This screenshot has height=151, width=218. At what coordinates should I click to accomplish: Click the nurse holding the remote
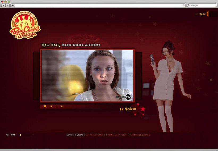(x=170, y=86)
